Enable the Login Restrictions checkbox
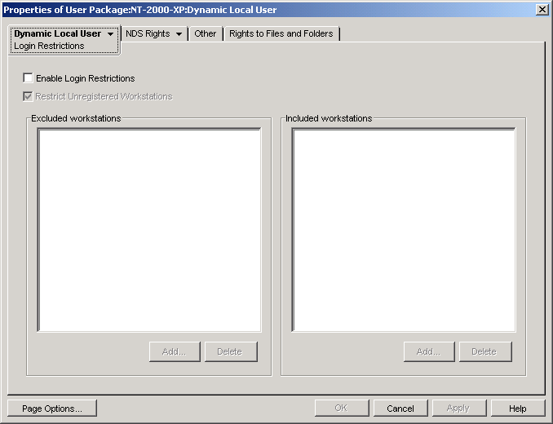The width and height of the screenshot is (553, 424). (x=28, y=78)
